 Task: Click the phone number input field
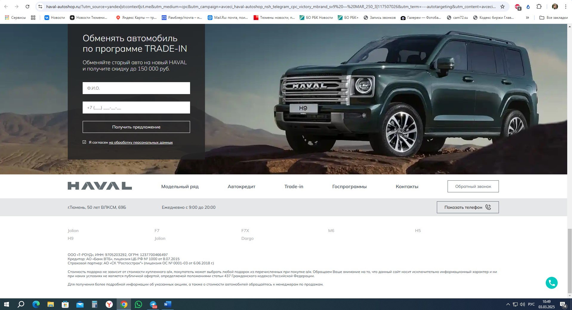coord(136,108)
